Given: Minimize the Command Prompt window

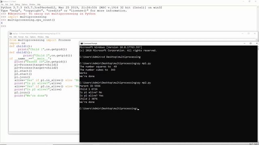Looking at the screenshot, I should (244, 43).
